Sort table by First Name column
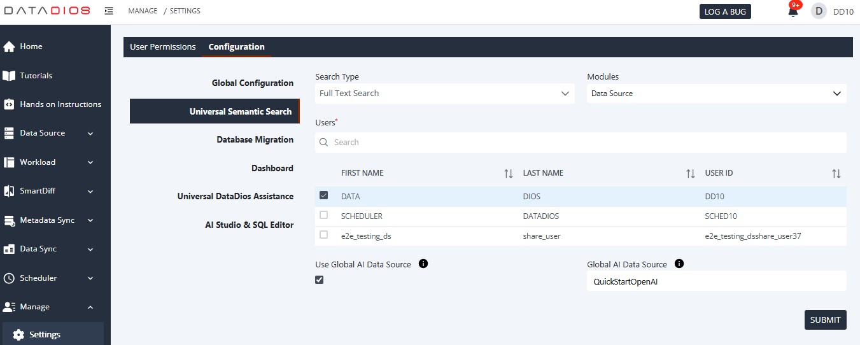This screenshot has width=860, height=345. [508, 173]
